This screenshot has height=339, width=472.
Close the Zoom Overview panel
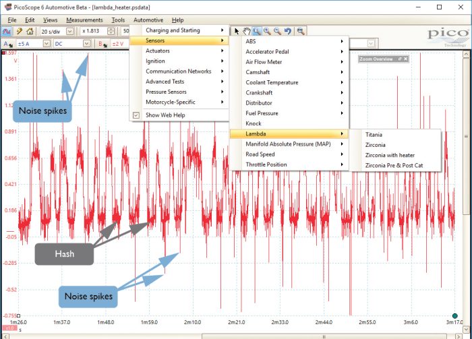click(406, 59)
